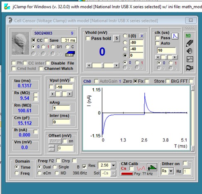Enable the Store checkbox

(x=168, y=81)
